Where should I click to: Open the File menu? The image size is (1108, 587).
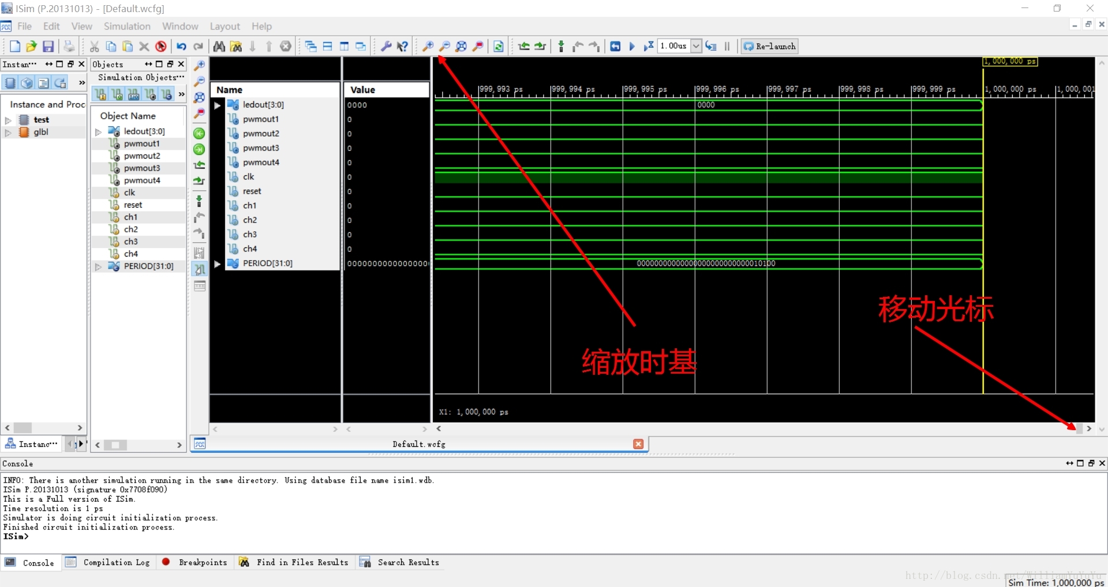click(x=24, y=27)
